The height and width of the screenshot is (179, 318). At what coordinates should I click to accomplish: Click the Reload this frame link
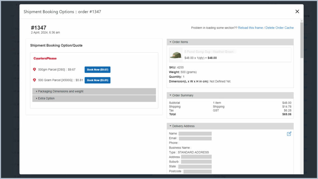[250, 28]
